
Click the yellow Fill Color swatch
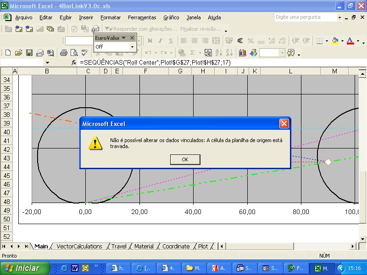(x=335, y=41)
